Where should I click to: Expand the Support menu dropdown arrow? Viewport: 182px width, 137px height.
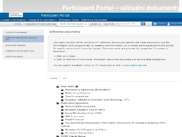(118, 24)
